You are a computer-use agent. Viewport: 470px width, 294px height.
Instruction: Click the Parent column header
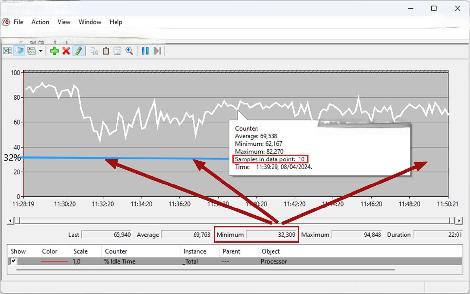tap(231, 251)
